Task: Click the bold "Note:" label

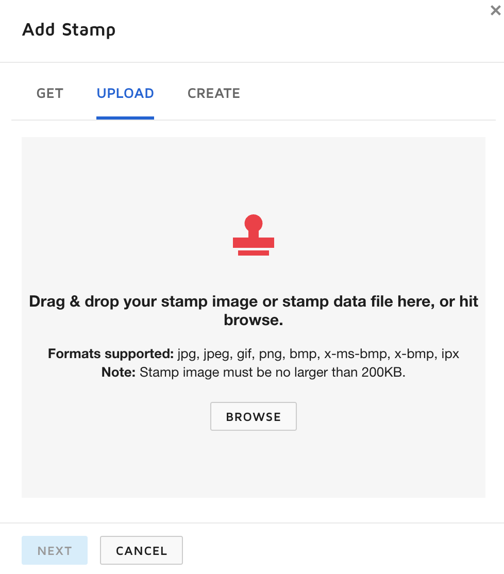Action: click(119, 372)
